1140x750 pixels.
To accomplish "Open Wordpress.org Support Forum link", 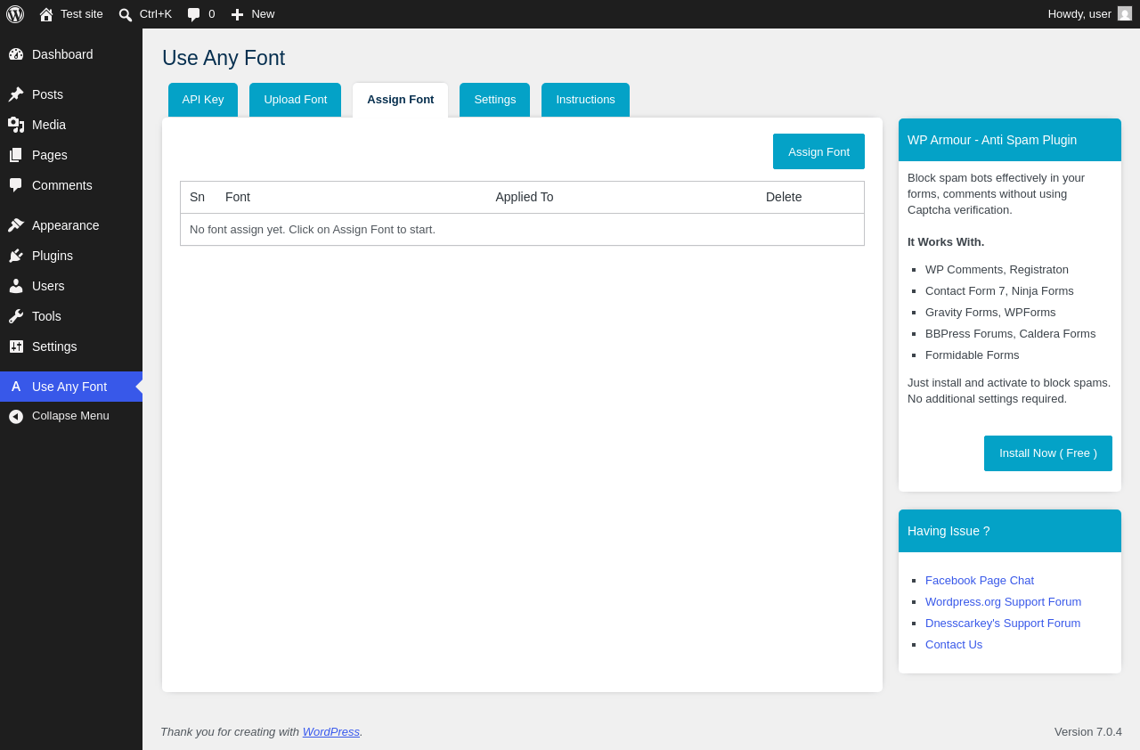I will coord(1004,602).
